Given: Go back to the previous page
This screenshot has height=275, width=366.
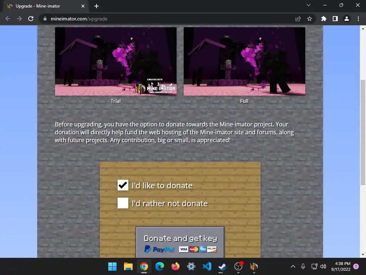Looking at the screenshot, I should pyautogui.click(x=8, y=19).
